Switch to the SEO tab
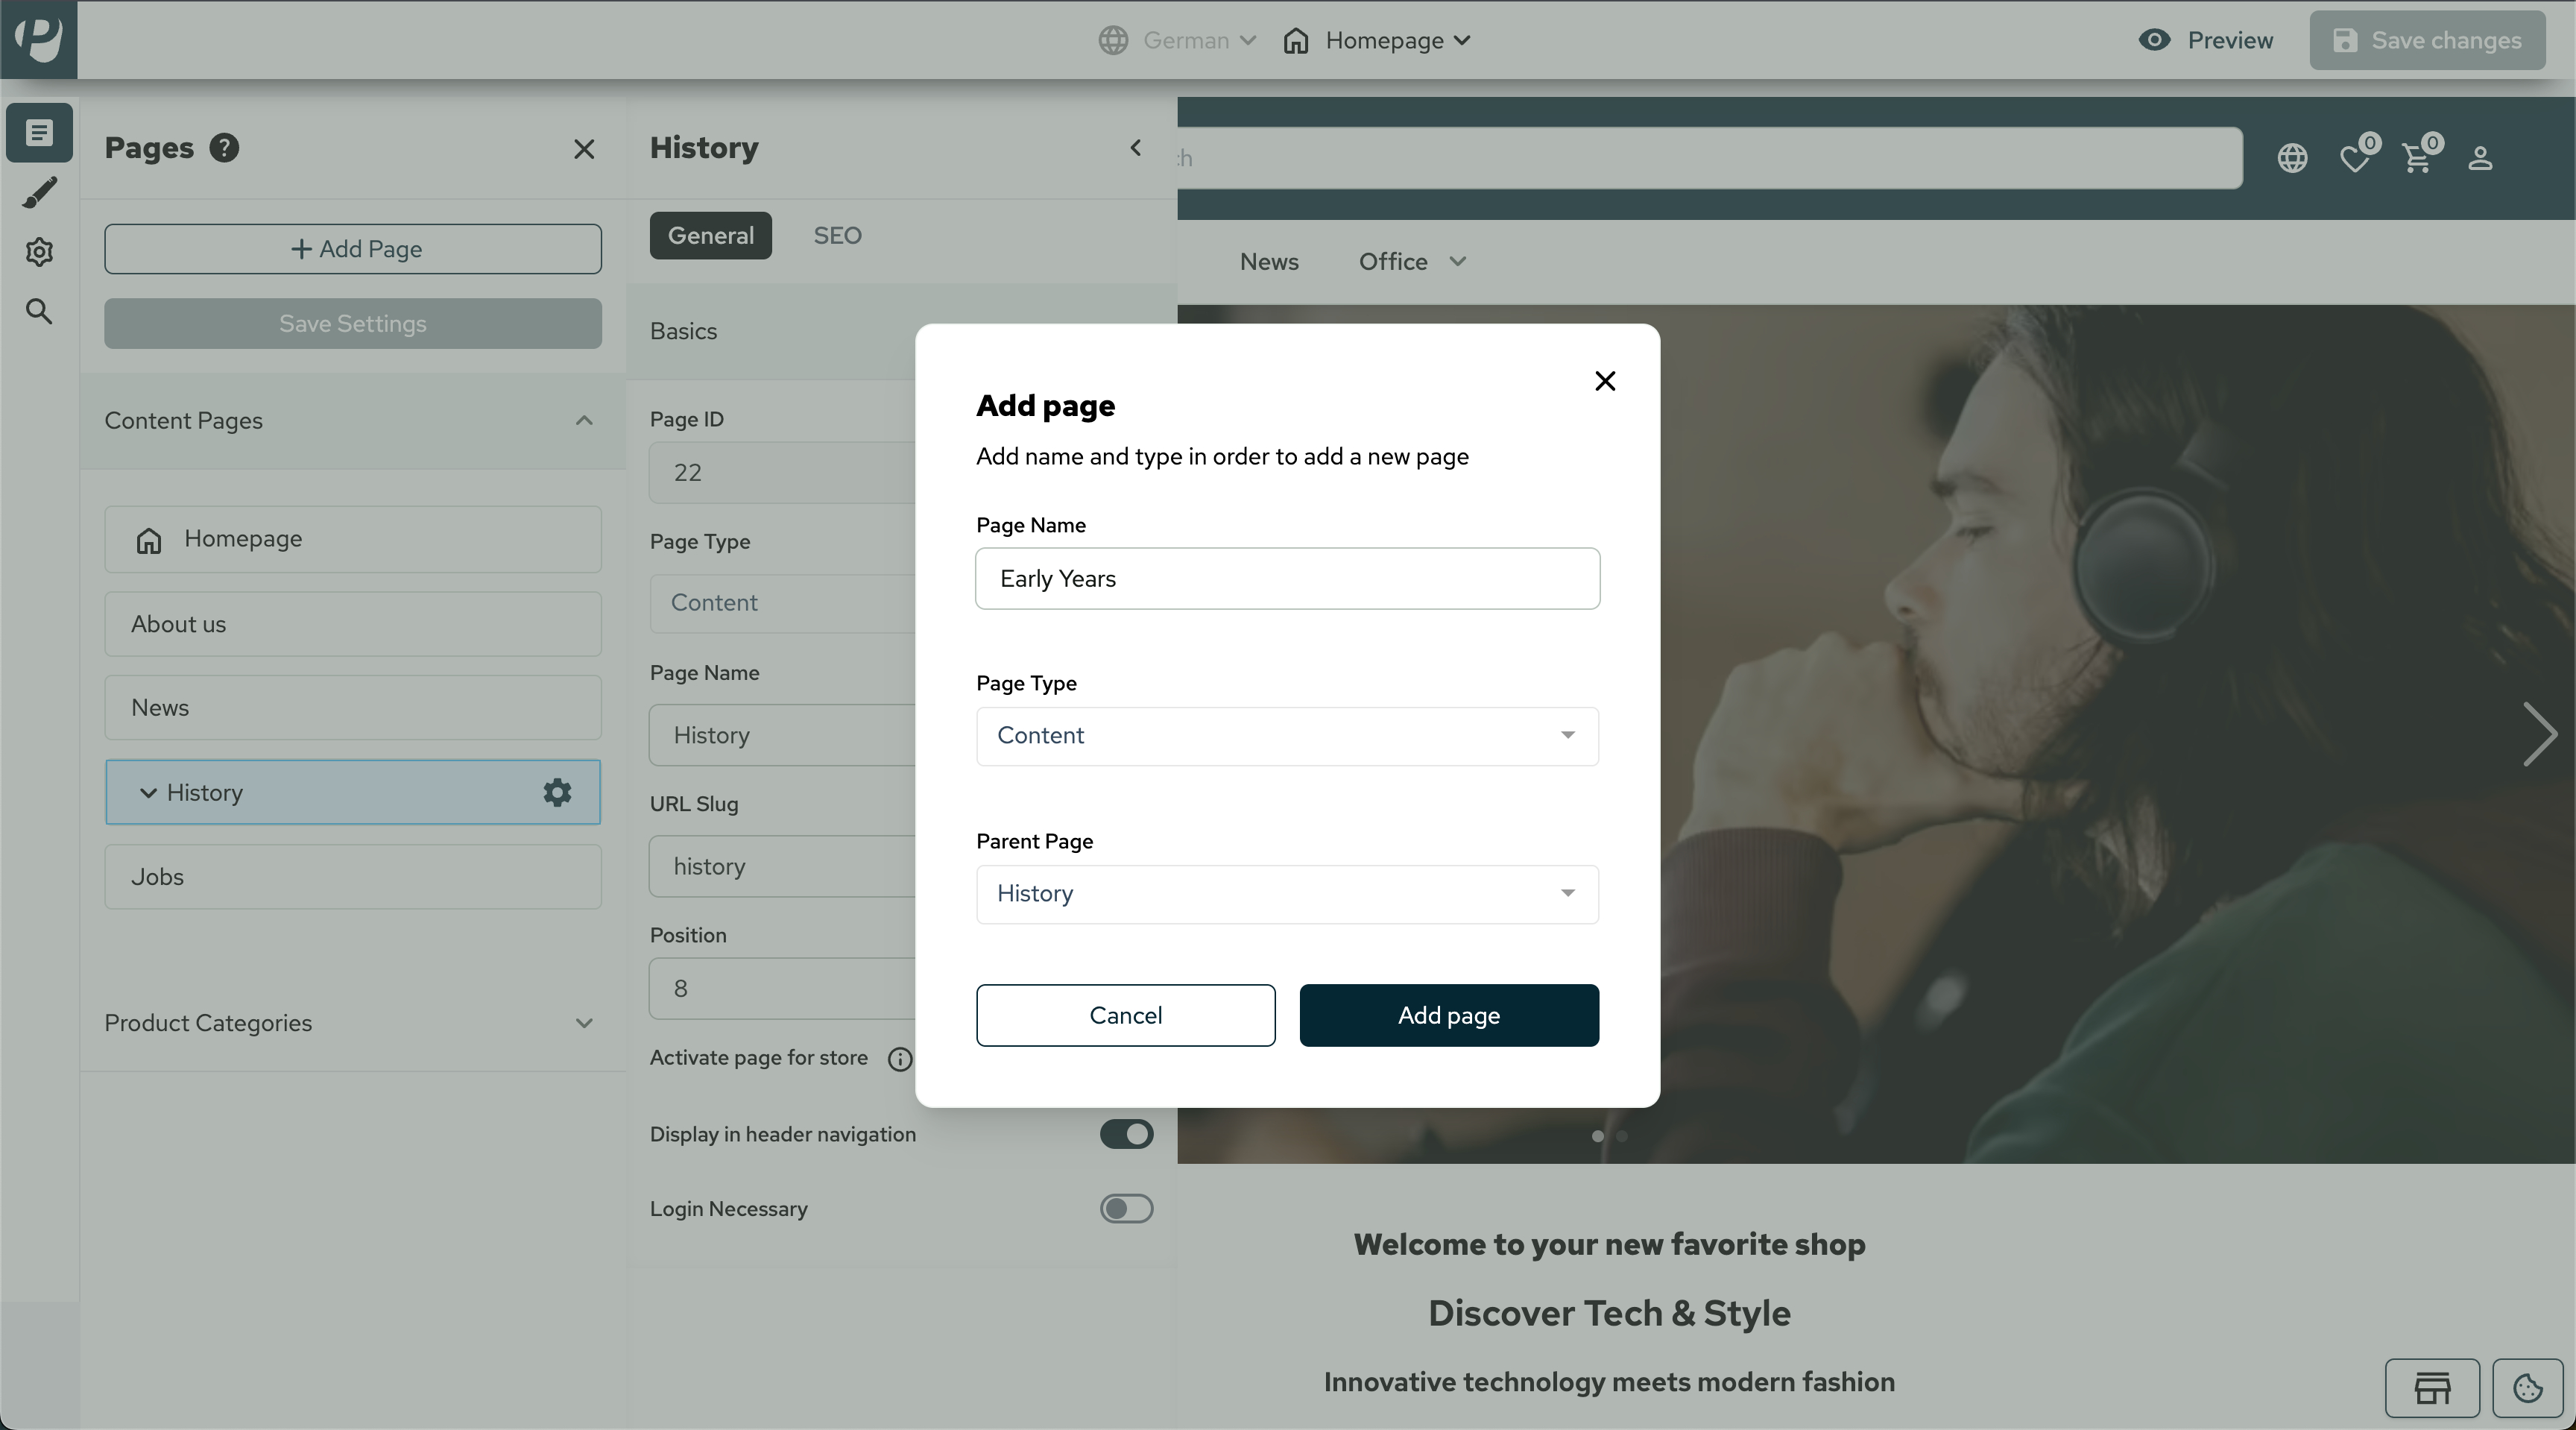The height and width of the screenshot is (1430, 2576). (837, 235)
